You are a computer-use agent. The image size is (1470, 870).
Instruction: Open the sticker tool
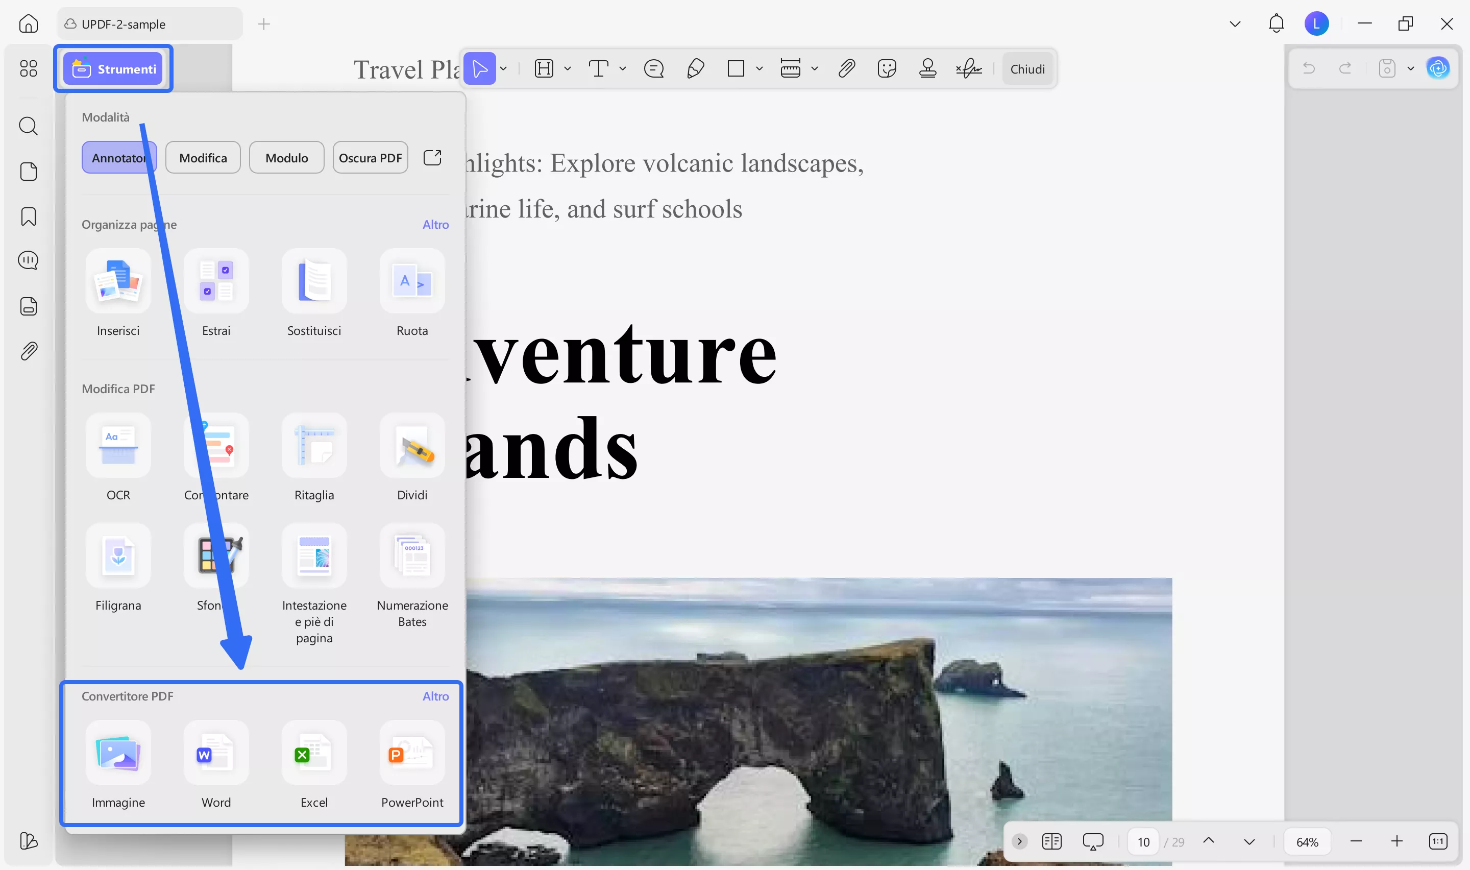[x=887, y=68]
